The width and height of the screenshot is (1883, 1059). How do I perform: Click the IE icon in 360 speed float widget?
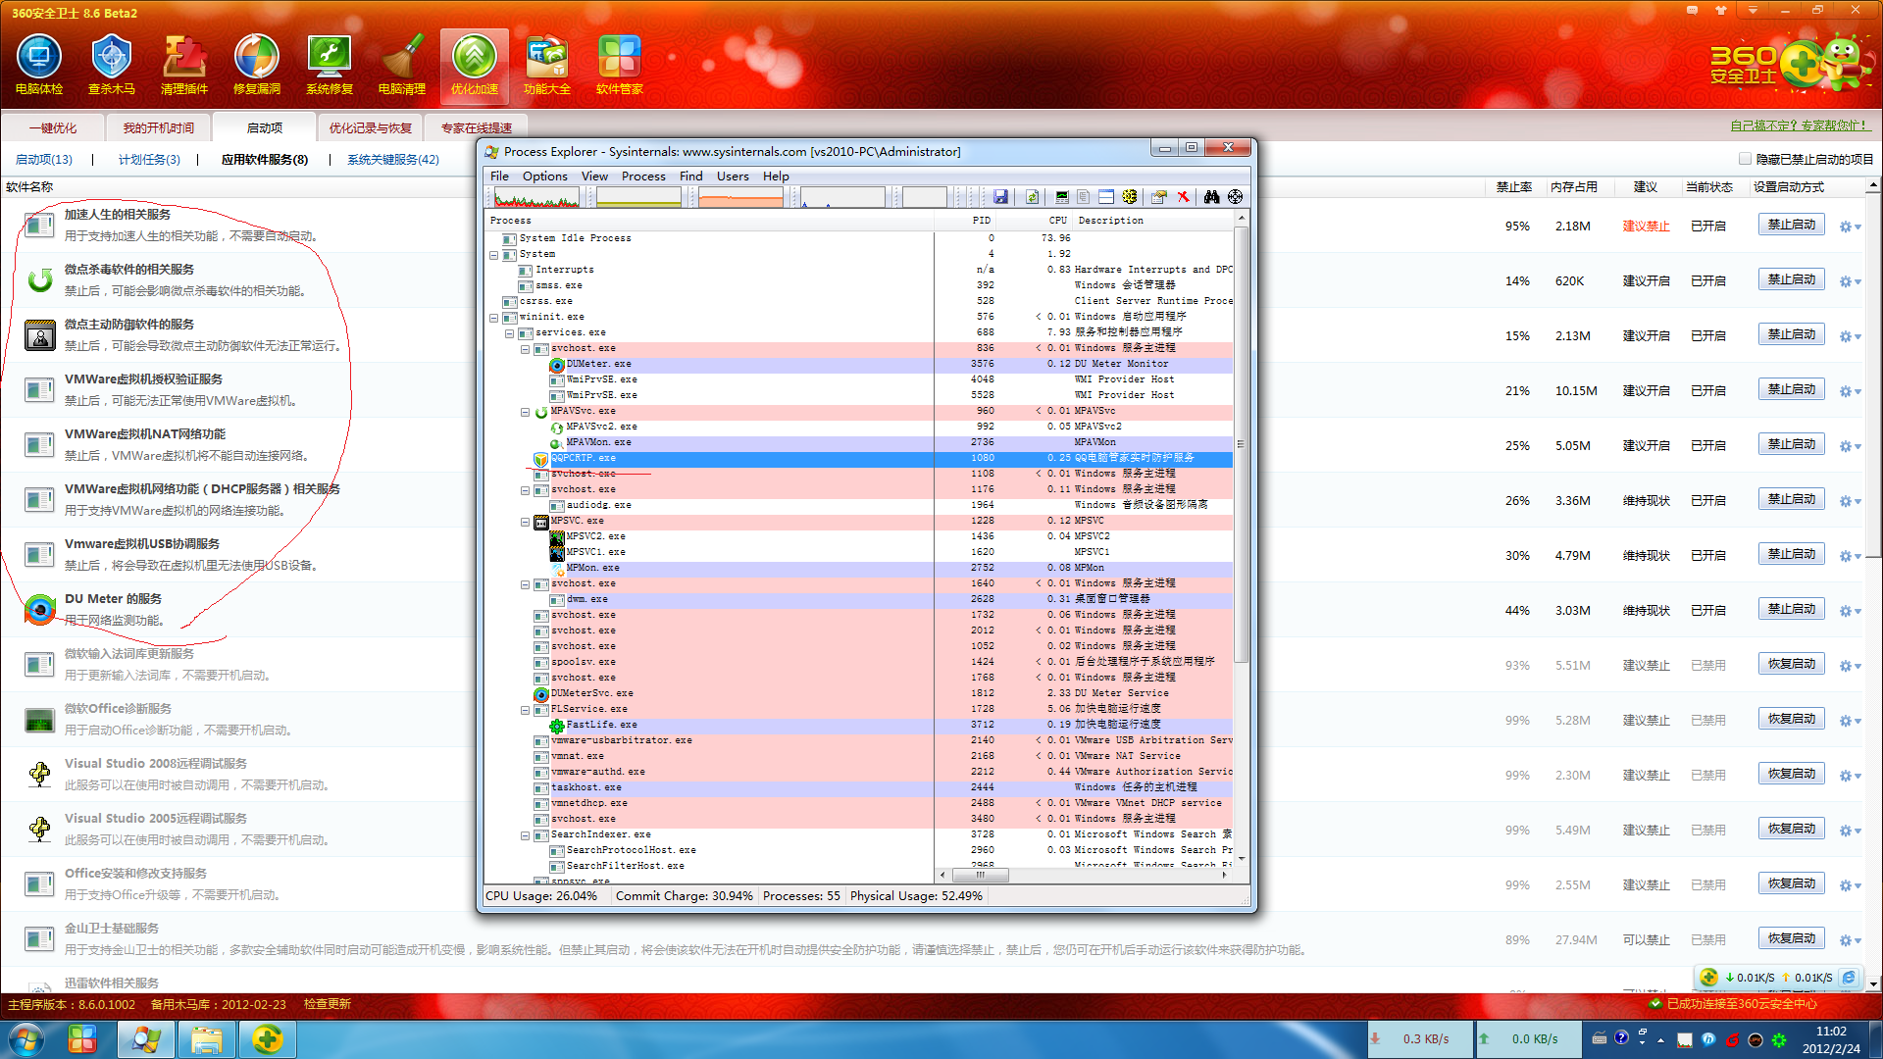point(1849,978)
